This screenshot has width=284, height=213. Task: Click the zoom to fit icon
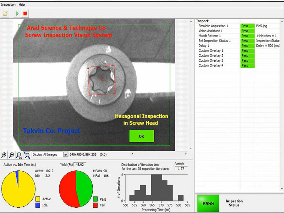[x=27, y=155]
